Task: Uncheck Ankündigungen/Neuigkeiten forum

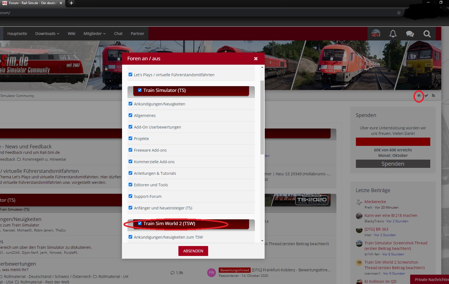Action: coord(131,104)
